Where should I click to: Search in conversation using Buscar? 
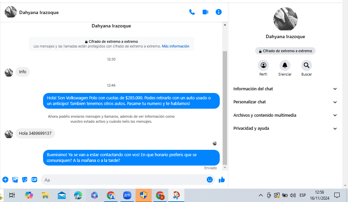pos(306,65)
